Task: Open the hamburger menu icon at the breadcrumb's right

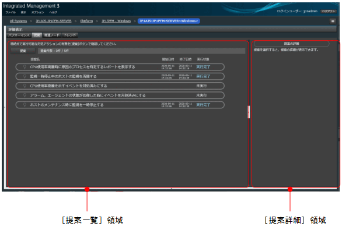Action: pyautogui.click(x=333, y=21)
